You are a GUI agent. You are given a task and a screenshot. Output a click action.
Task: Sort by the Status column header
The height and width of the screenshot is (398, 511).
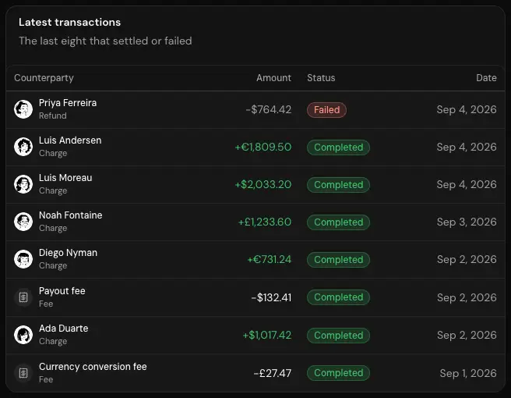321,78
